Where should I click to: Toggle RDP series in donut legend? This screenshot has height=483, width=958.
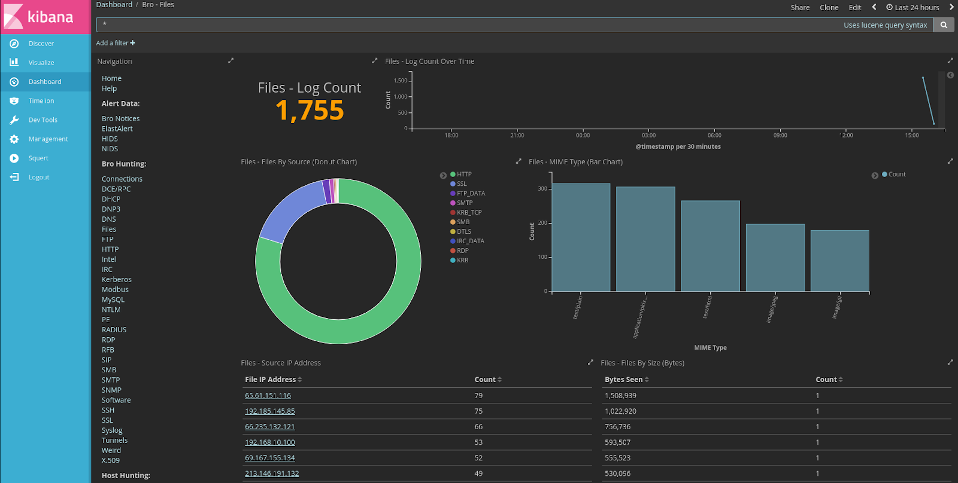(460, 251)
